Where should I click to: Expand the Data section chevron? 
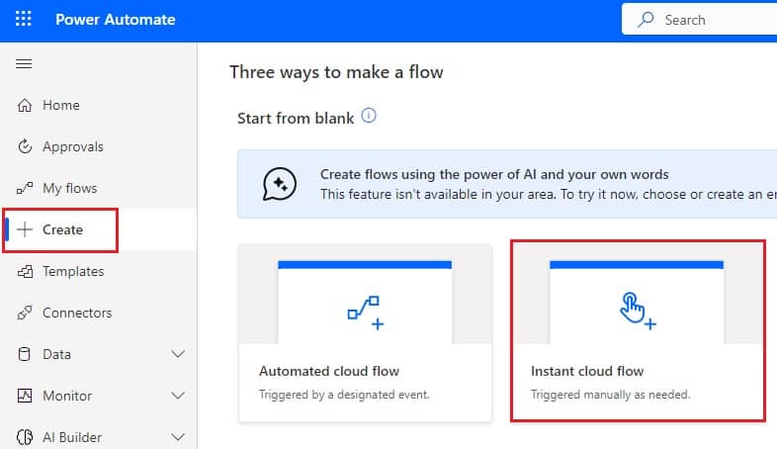pyautogui.click(x=178, y=354)
